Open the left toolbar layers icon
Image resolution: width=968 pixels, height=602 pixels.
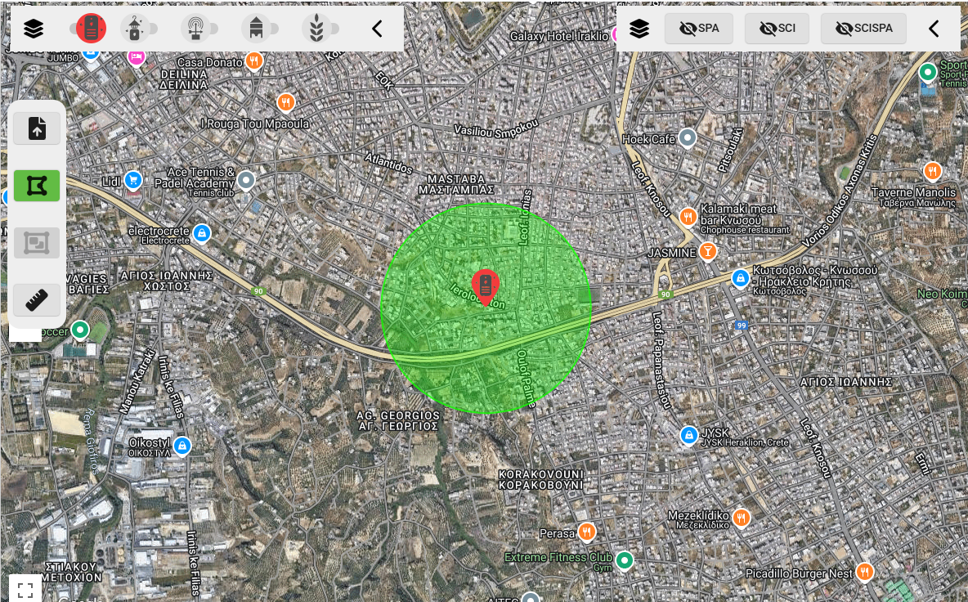click(x=34, y=29)
